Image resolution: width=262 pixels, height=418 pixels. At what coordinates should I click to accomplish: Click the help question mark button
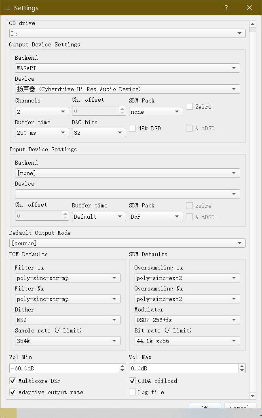[x=226, y=8]
